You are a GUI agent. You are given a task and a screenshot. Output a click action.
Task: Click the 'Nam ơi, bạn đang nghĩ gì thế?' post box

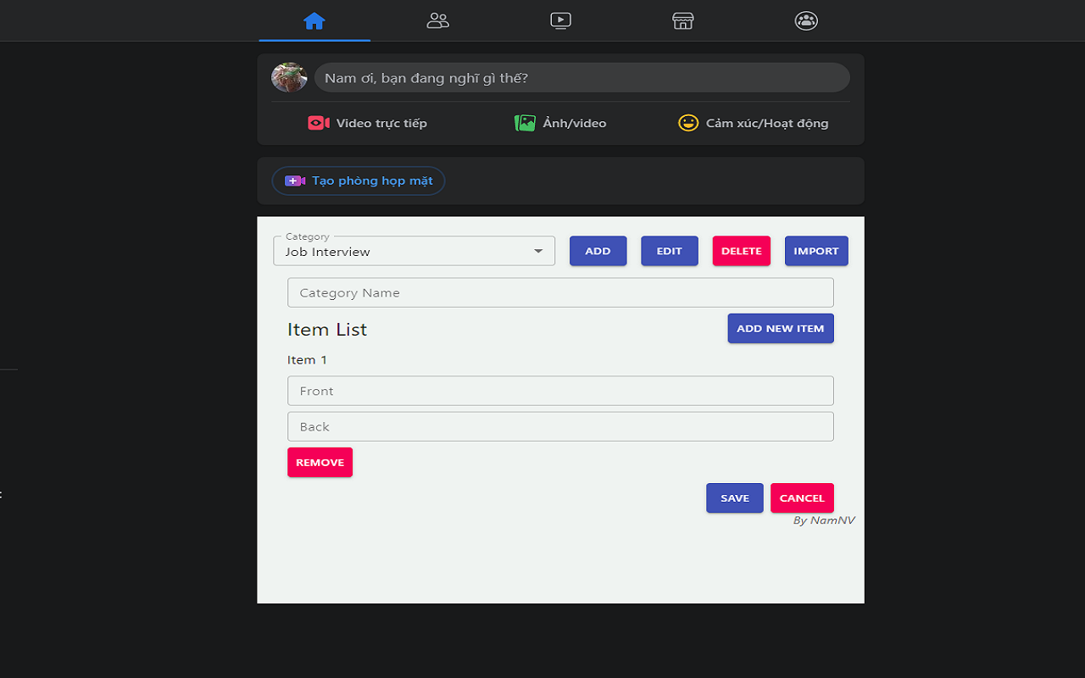pos(581,78)
